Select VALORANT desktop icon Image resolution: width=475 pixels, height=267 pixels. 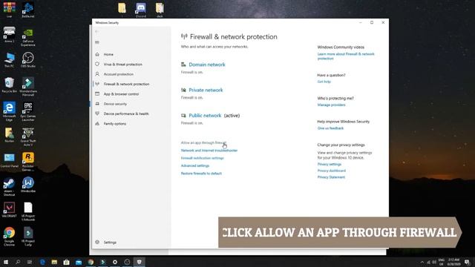(x=9, y=210)
